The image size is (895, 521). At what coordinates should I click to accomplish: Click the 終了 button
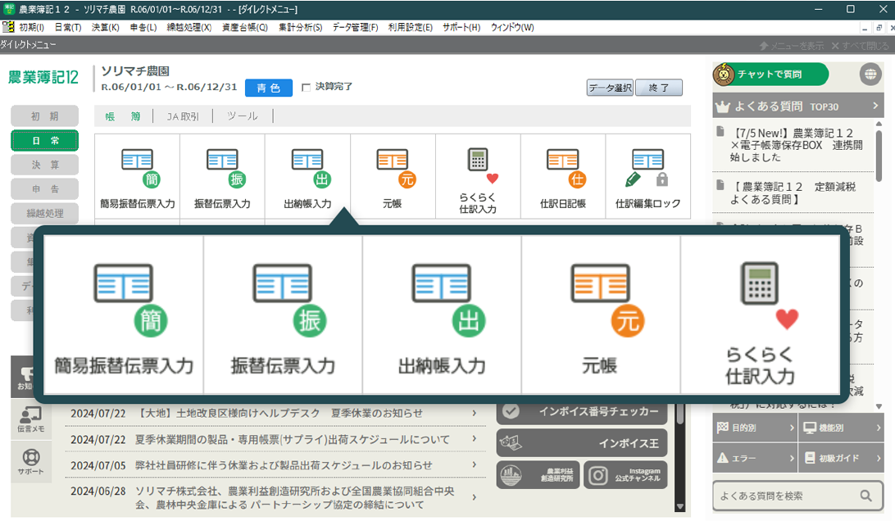coord(659,88)
